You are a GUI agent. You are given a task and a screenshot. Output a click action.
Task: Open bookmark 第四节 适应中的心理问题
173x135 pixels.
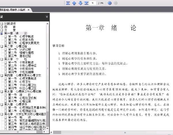(x=27, y=127)
